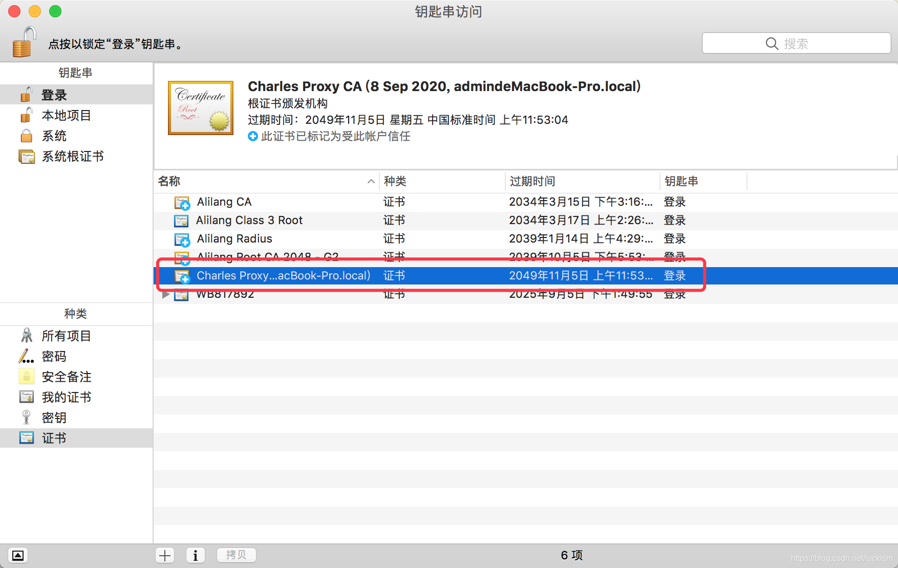Show 密码 category

(x=76, y=356)
